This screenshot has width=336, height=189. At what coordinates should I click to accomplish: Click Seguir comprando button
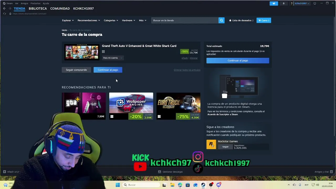pos(76,70)
